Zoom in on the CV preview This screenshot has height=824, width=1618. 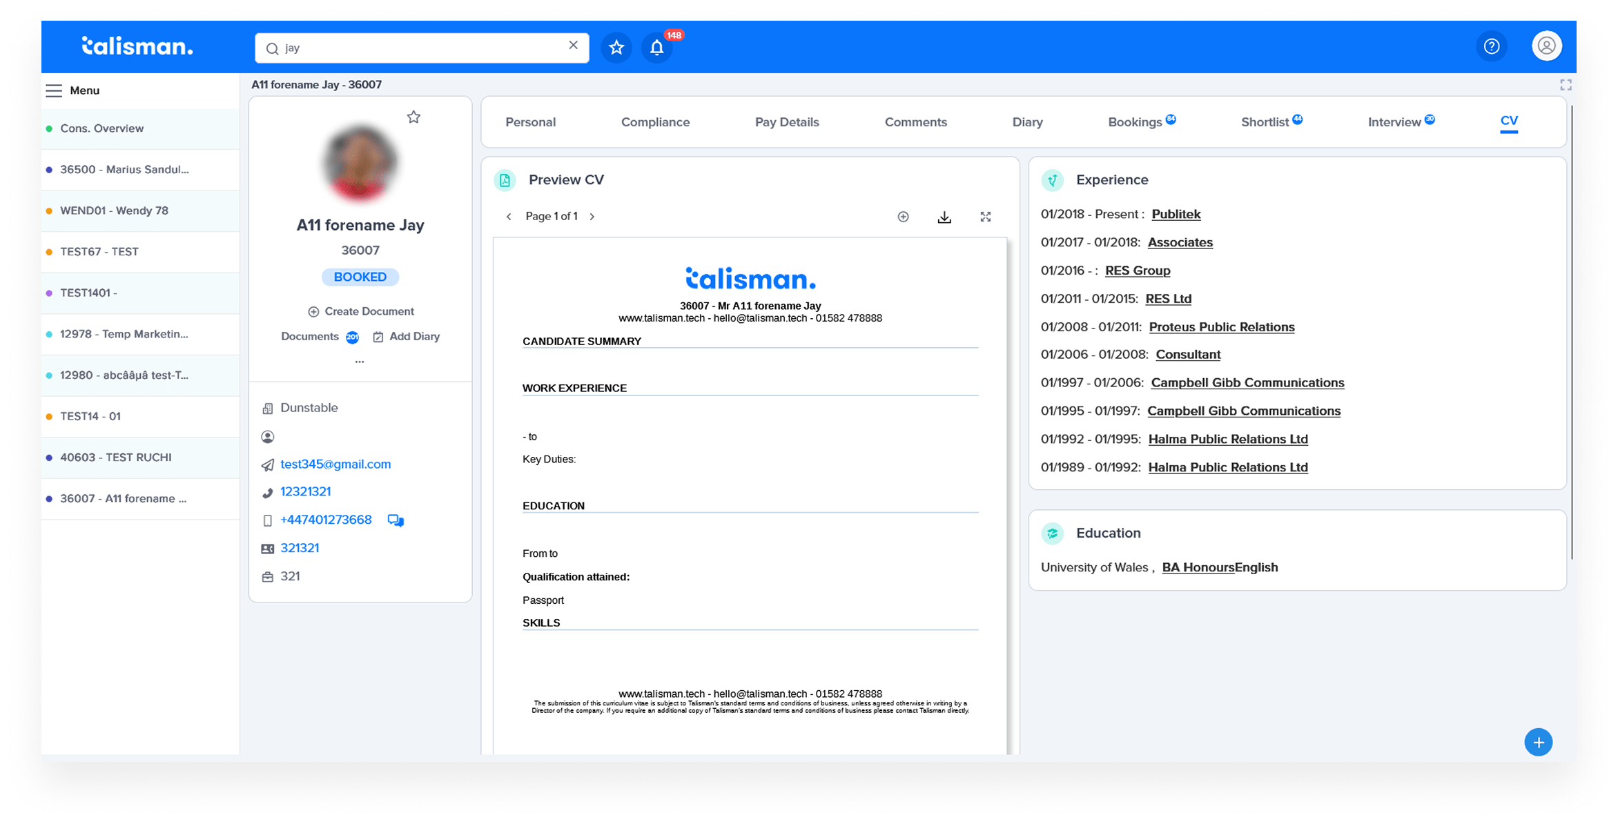coord(903,217)
